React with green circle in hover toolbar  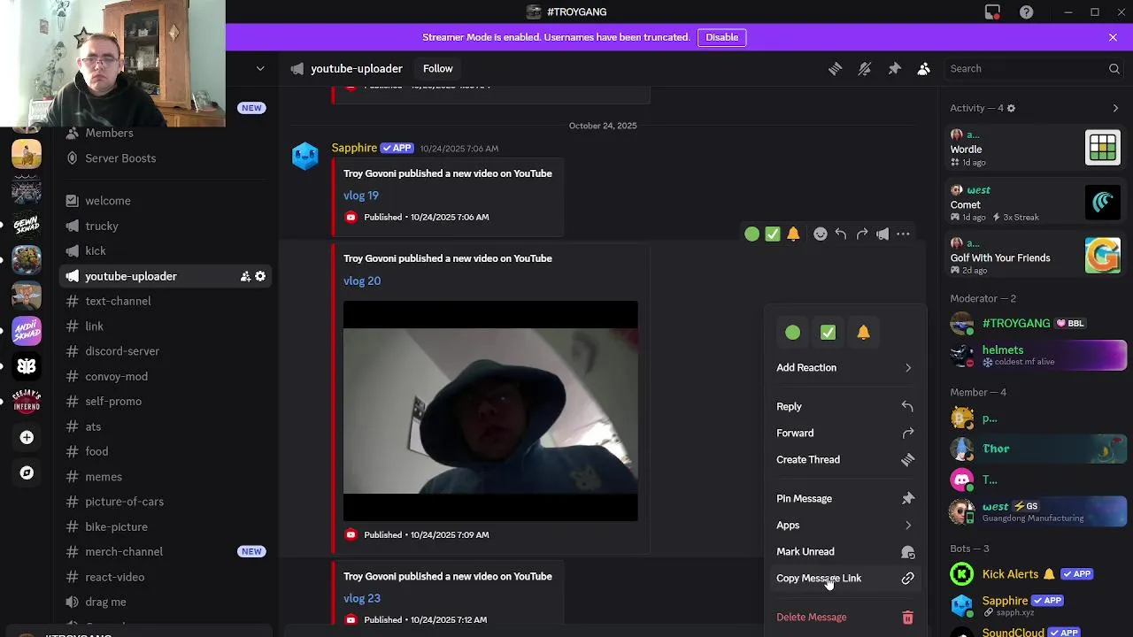pos(751,234)
